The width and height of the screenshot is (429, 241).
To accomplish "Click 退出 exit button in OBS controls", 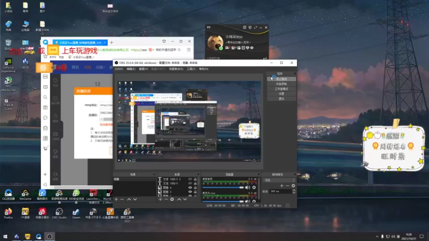I will pyautogui.click(x=281, y=99).
